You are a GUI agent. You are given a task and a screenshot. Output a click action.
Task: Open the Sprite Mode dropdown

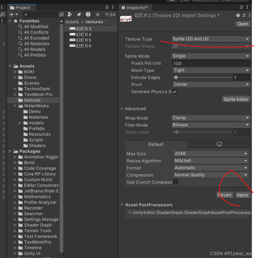211,56
